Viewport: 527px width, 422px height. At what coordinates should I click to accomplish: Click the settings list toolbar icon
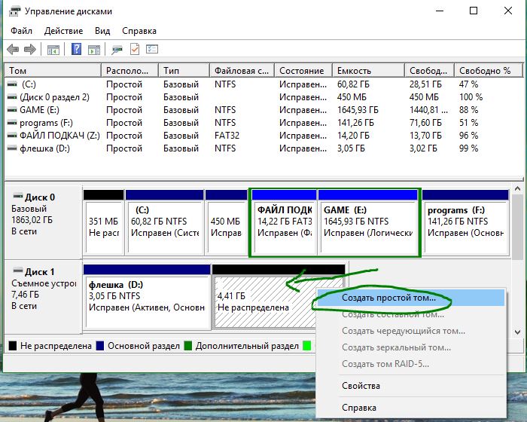point(152,50)
